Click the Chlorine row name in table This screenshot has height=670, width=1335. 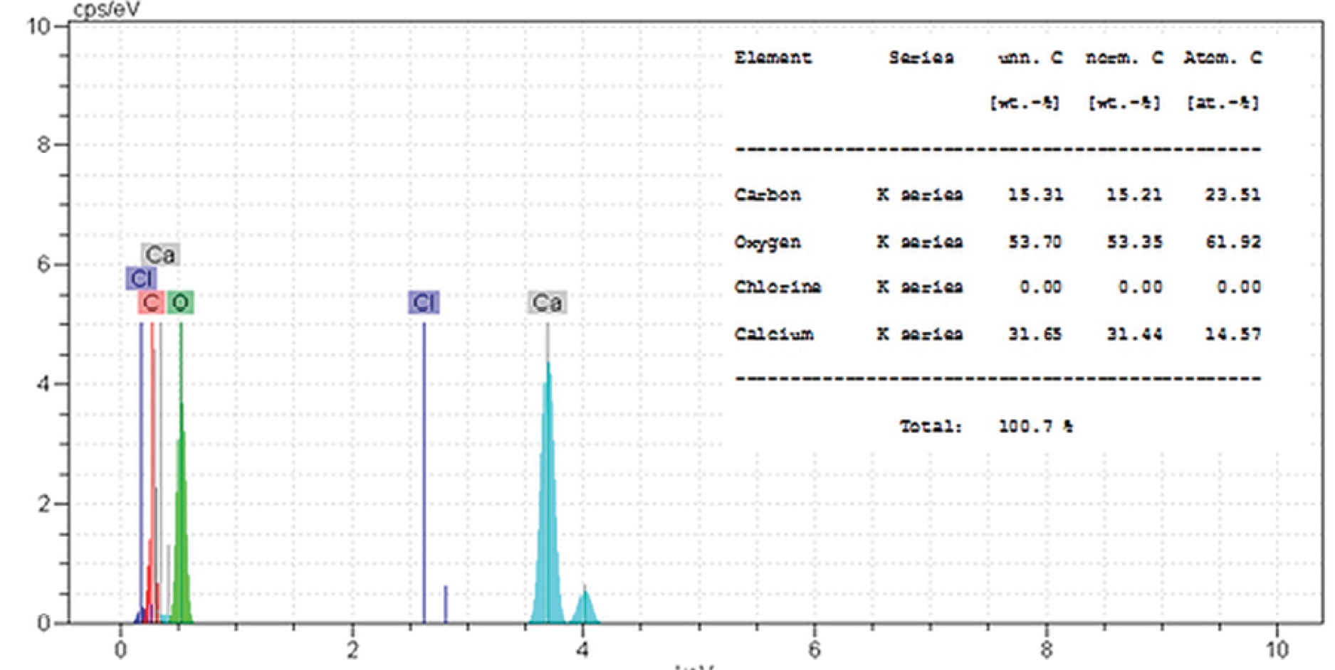[x=778, y=287]
